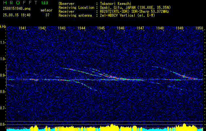Click the 1942 time marker

point(42,28)
